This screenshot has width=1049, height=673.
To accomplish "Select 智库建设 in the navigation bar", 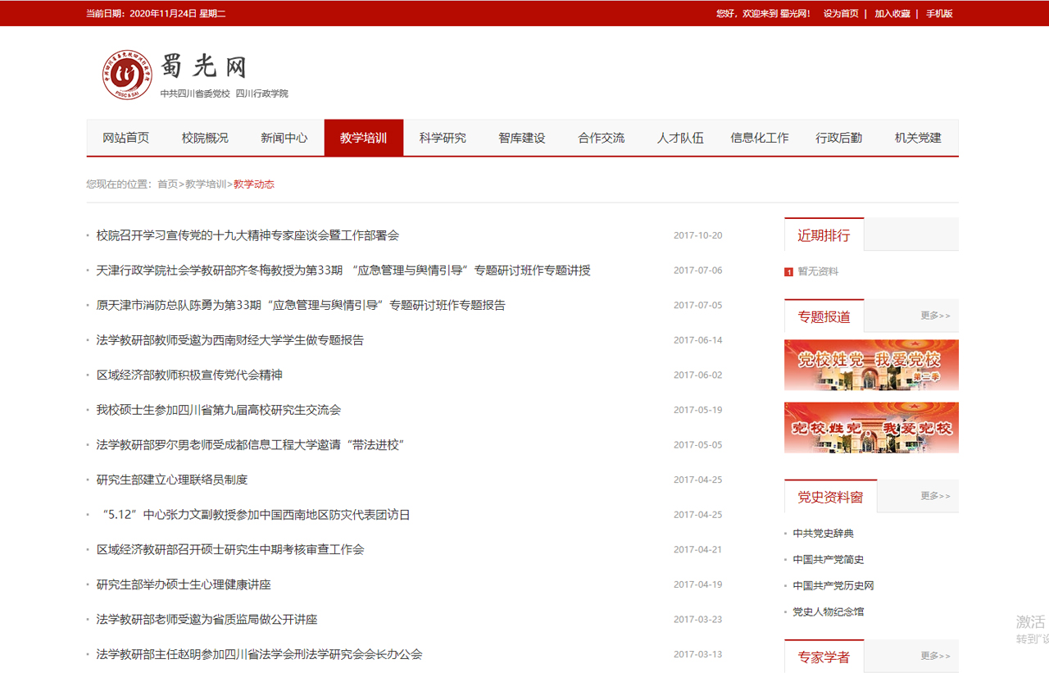I will click(521, 138).
